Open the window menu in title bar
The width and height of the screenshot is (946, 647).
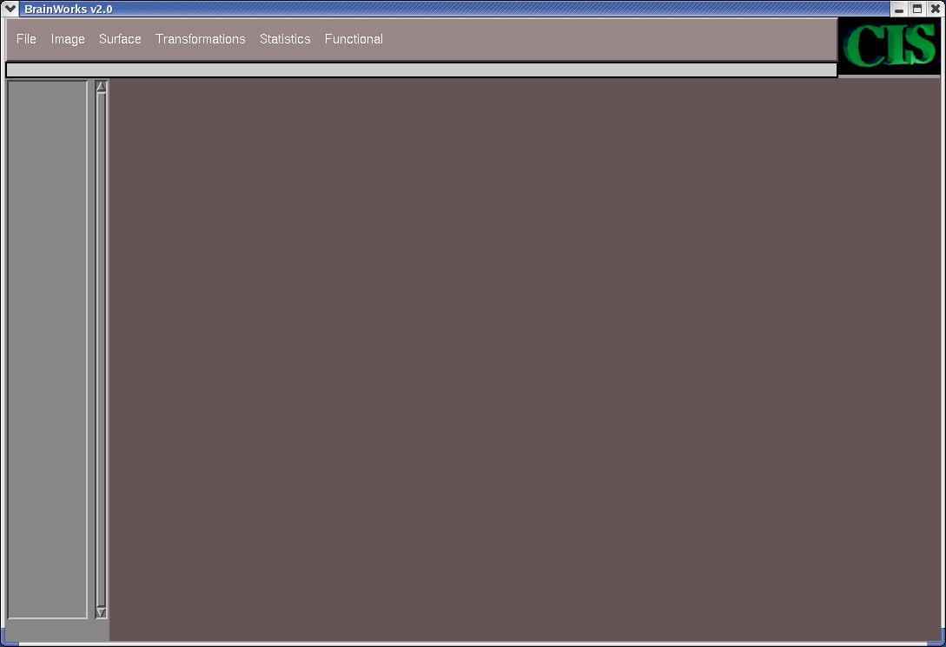click(x=10, y=9)
